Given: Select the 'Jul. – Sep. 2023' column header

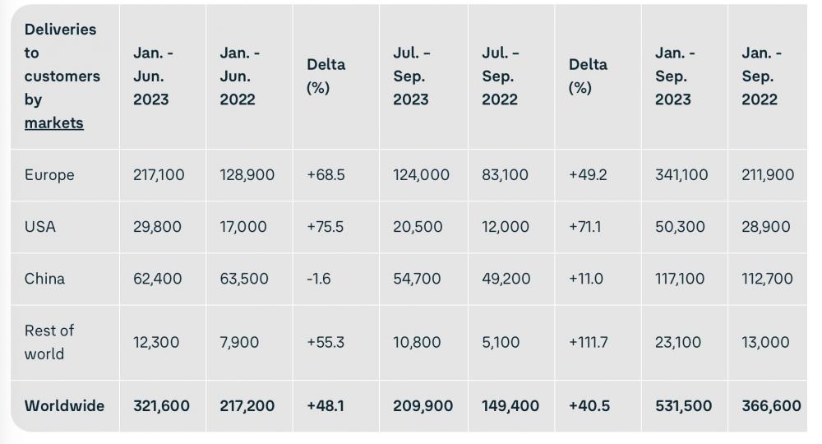Looking at the screenshot, I should tap(412, 76).
